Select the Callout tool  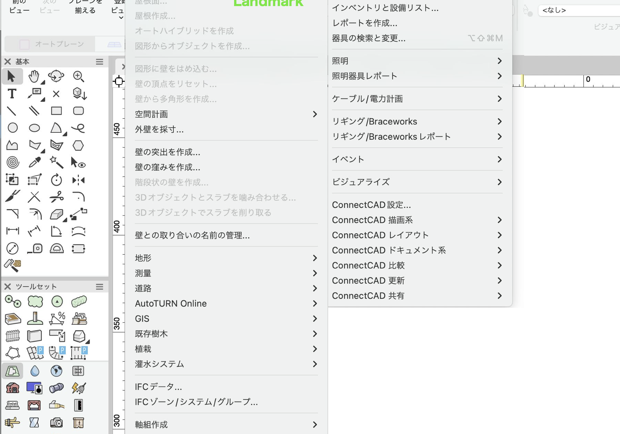35,94
